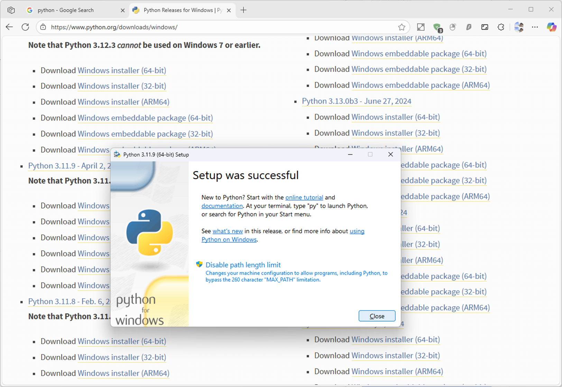Close Python Setup dialog with X
The image size is (562, 387).
[x=390, y=154]
